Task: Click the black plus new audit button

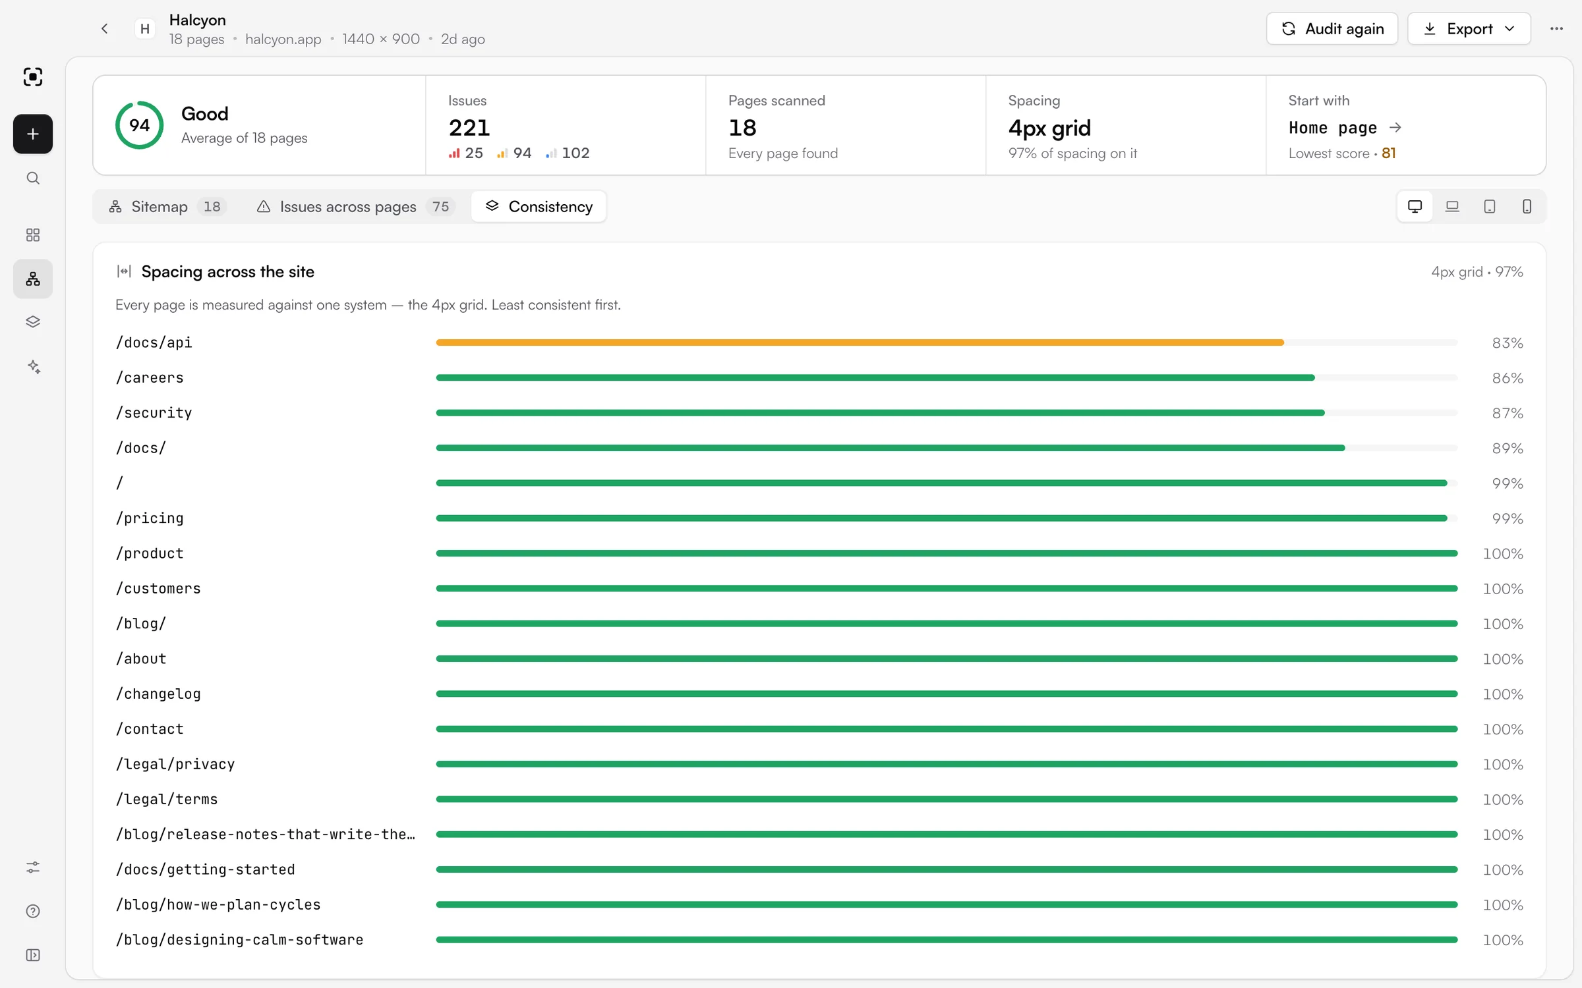Action: pos(33,134)
